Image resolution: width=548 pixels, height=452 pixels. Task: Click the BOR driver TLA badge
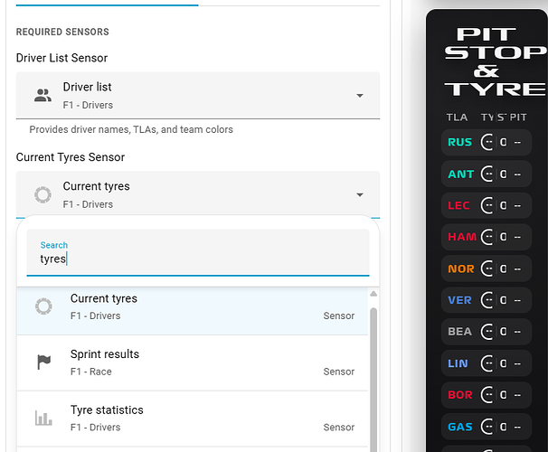point(460,395)
